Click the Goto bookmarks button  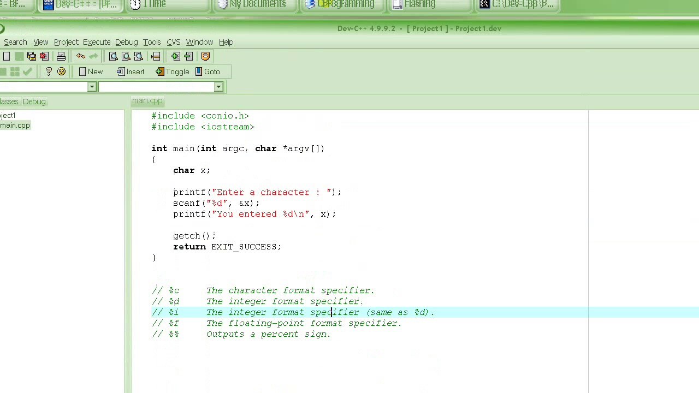[x=207, y=72]
